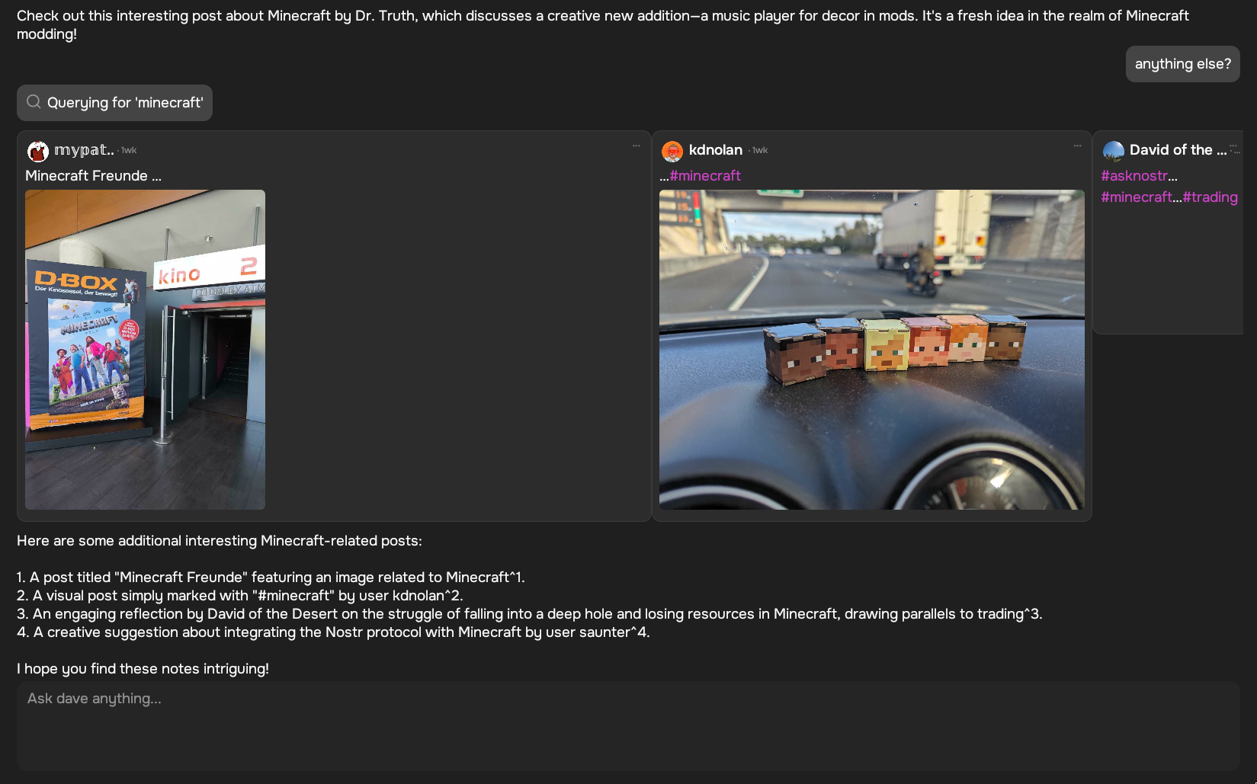The image size is (1257, 784).
Task: Follow the #minecraft hashtag in kdnolan's note
Action: tap(705, 176)
